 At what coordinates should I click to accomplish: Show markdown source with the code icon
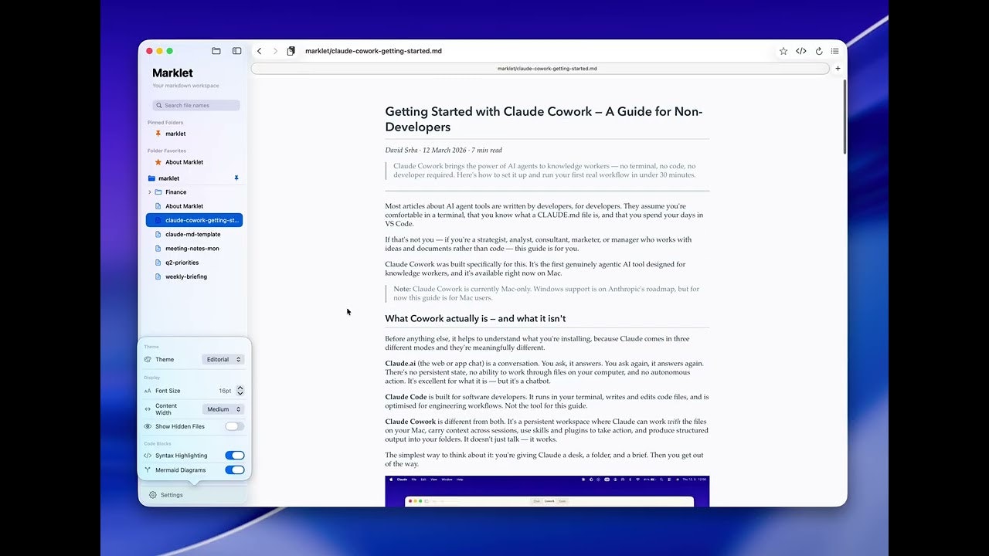pos(801,51)
